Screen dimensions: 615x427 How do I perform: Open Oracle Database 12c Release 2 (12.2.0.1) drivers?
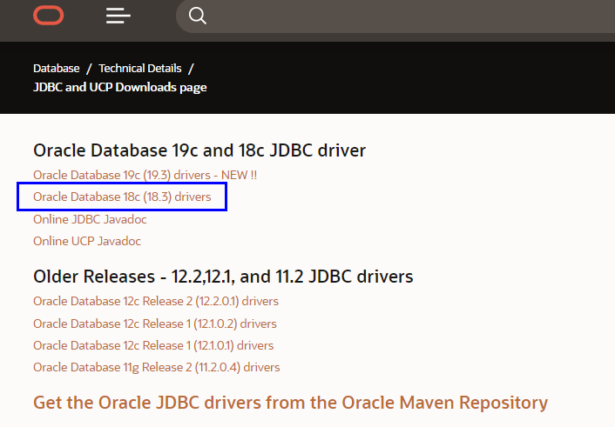click(156, 301)
